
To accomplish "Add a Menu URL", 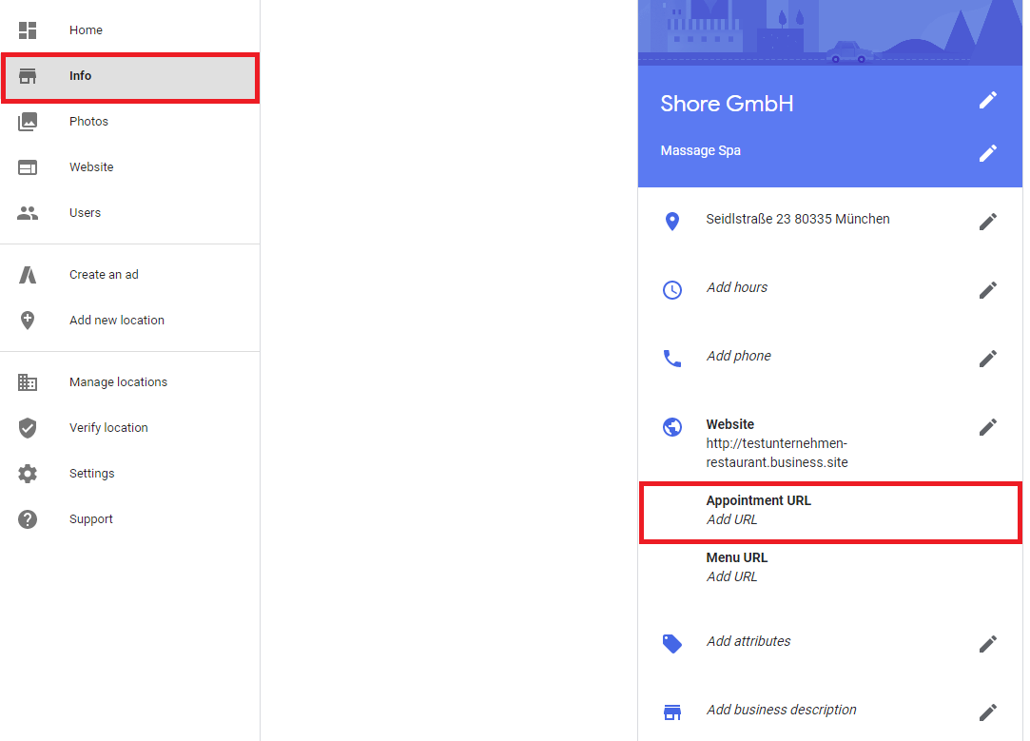I will click(732, 576).
